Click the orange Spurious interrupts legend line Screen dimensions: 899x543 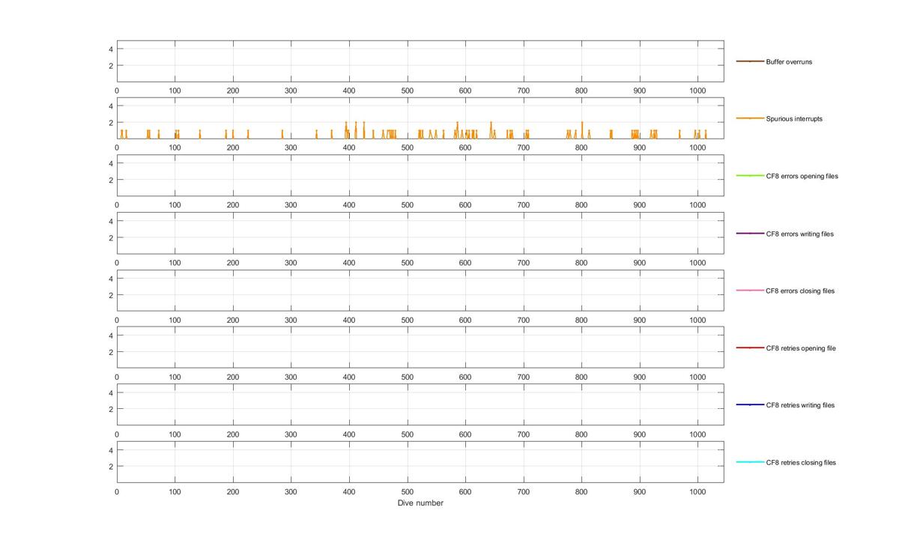(x=750, y=118)
